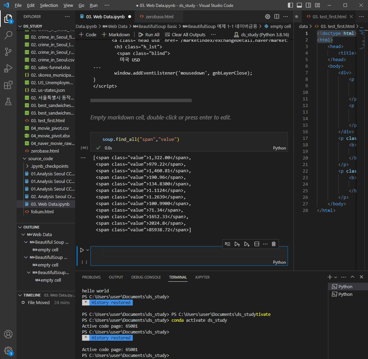Open folium.html in explorer
The image size is (368, 359).
42,212
